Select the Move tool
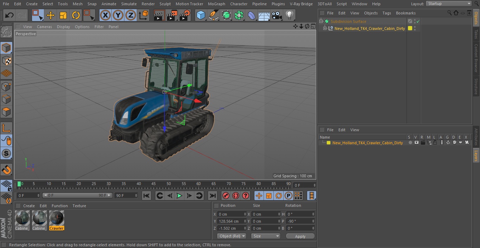The image size is (480, 248). point(51,15)
